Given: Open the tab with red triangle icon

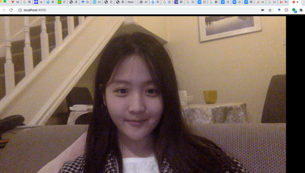Looking at the screenshot, I should tap(15, 2).
